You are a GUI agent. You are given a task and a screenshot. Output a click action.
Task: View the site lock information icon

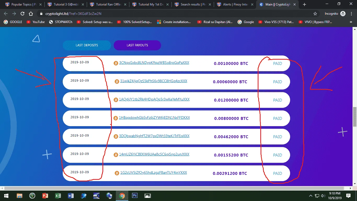coord(41,14)
